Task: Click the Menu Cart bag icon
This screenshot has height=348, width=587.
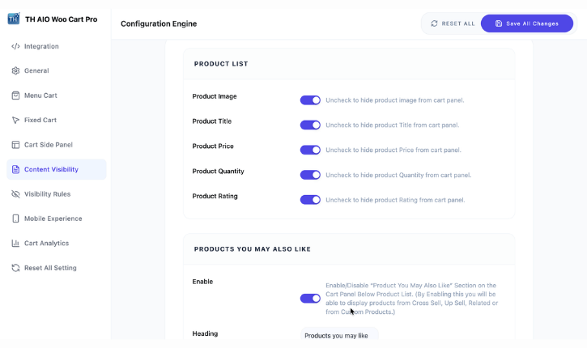Action: tap(15, 95)
